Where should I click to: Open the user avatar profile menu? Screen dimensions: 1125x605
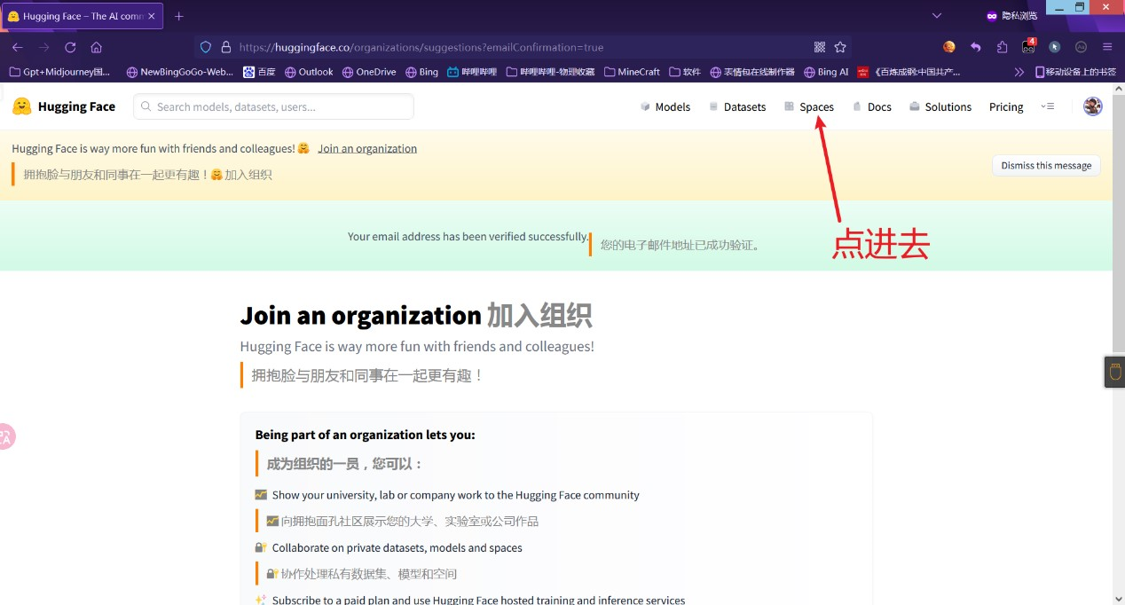tap(1093, 106)
